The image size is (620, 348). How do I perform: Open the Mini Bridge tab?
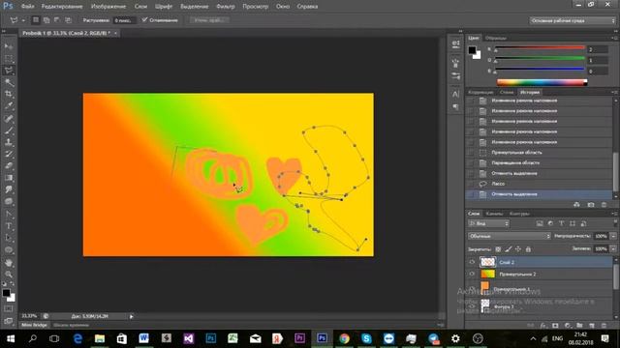[x=34, y=325]
